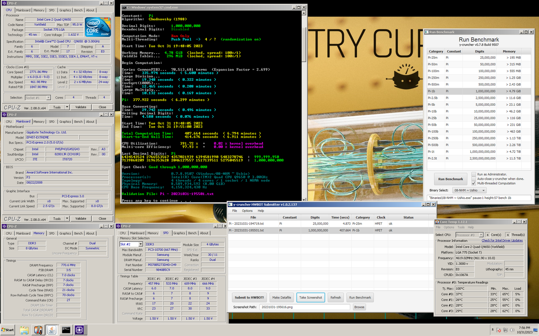The height and width of the screenshot is (336, 539).
Task: Click the Take Screenshot button
Action: click(x=311, y=297)
